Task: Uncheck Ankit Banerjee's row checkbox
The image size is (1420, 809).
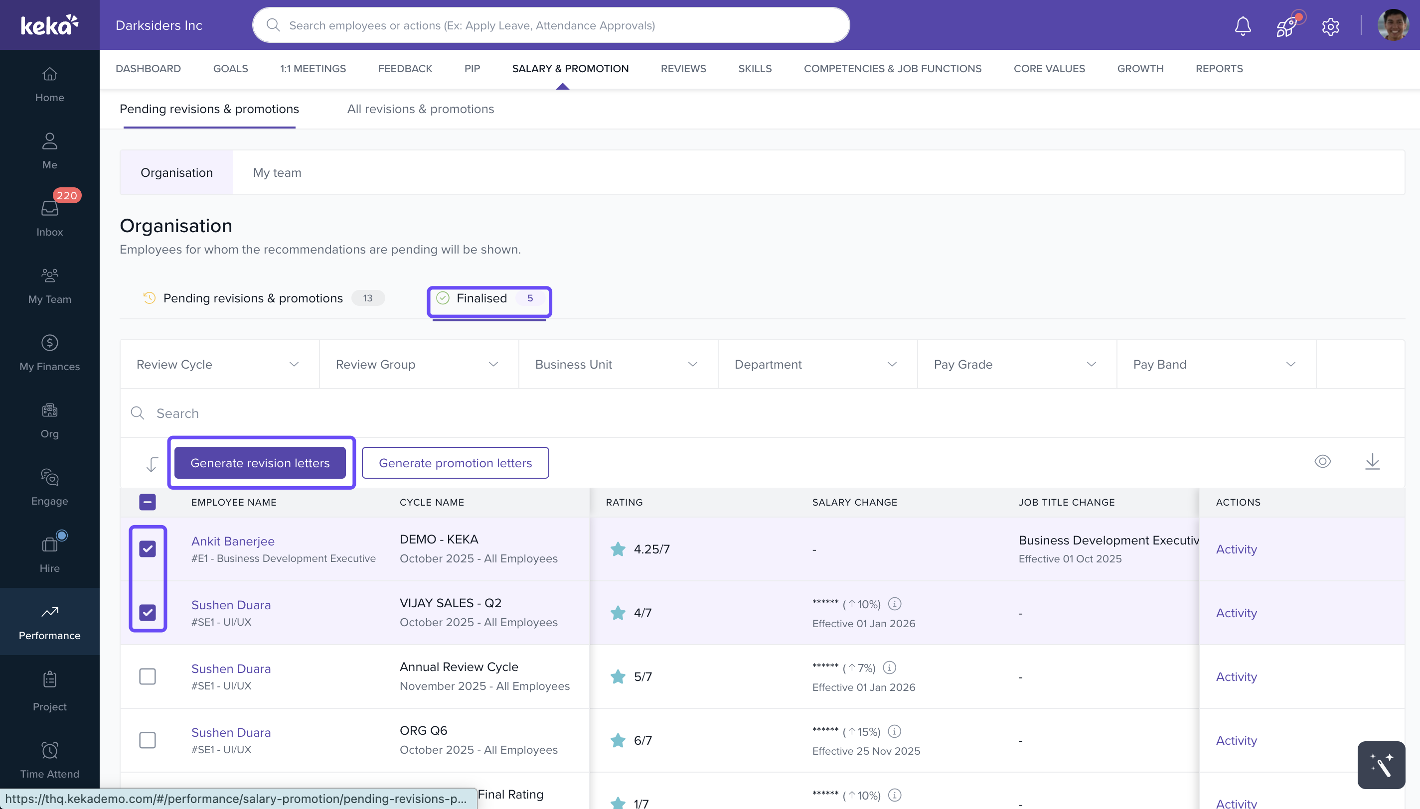Action: click(147, 549)
